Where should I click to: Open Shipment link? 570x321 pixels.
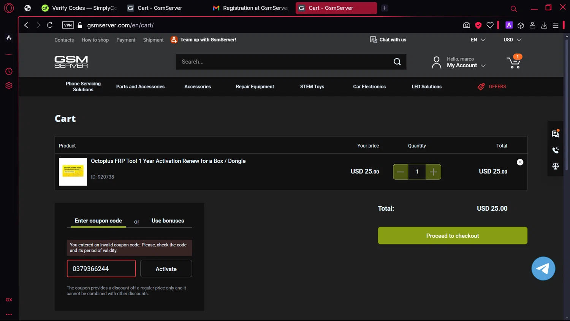[153, 40]
